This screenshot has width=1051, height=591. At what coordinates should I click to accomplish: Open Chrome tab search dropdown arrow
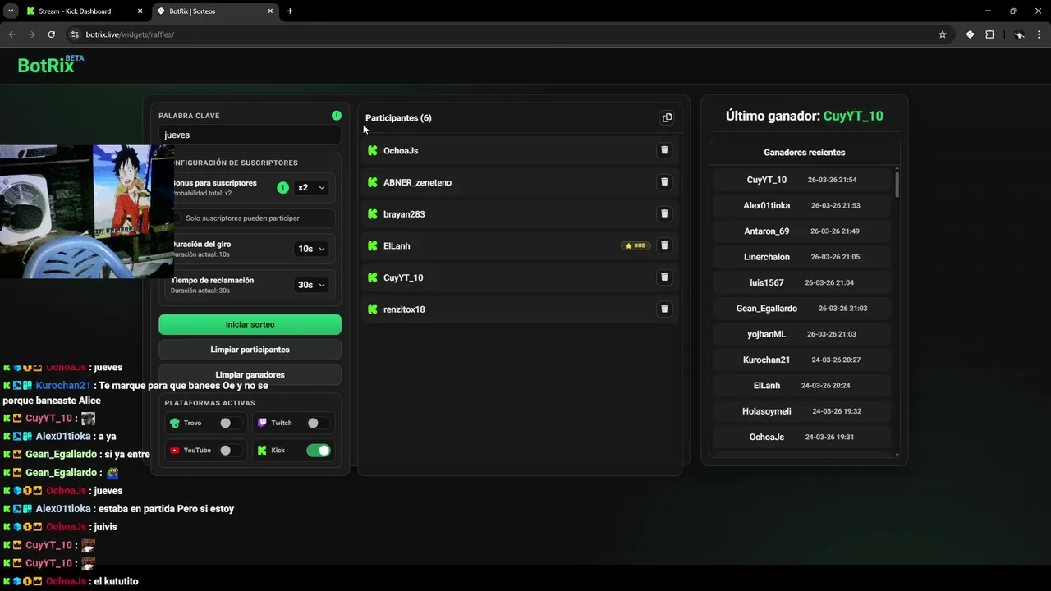click(11, 11)
